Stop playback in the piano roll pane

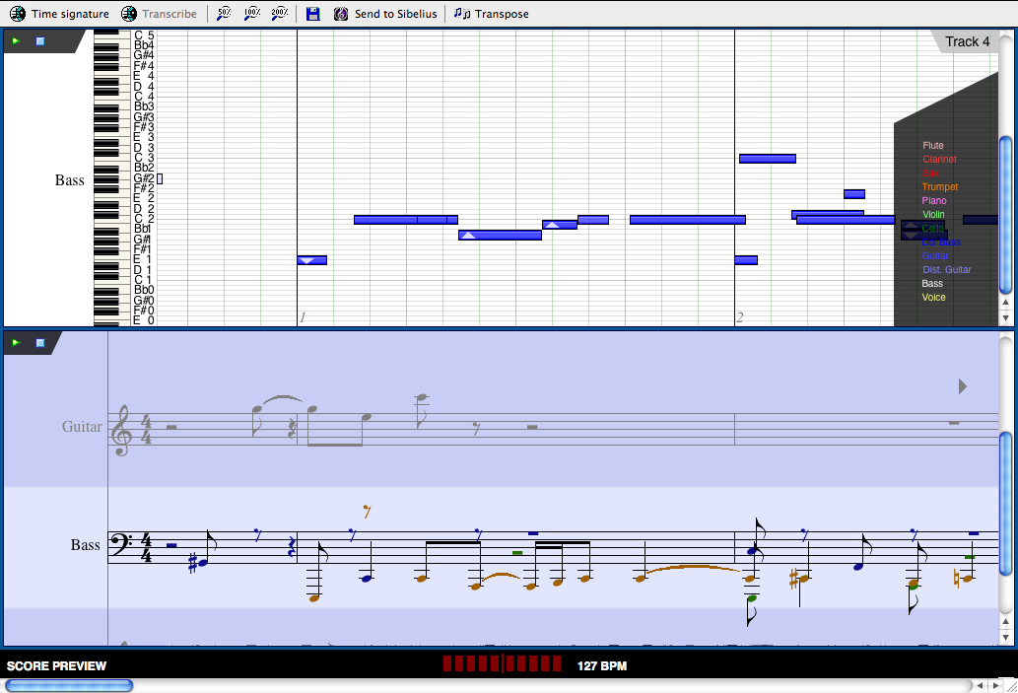point(40,41)
